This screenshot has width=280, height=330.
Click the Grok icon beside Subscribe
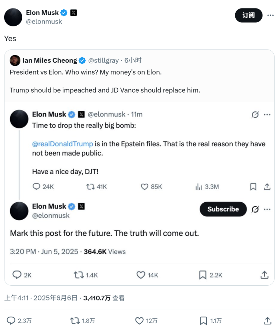point(255,209)
